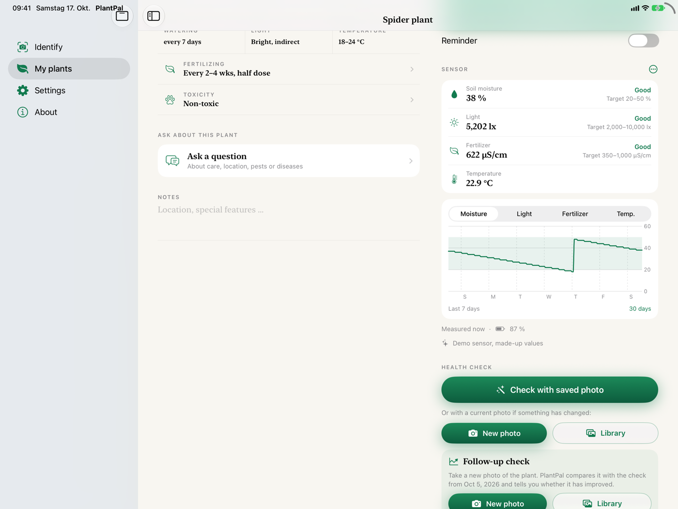This screenshot has height=509, width=678.
Task: Click the light sun icon
Action: tap(454, 123)
